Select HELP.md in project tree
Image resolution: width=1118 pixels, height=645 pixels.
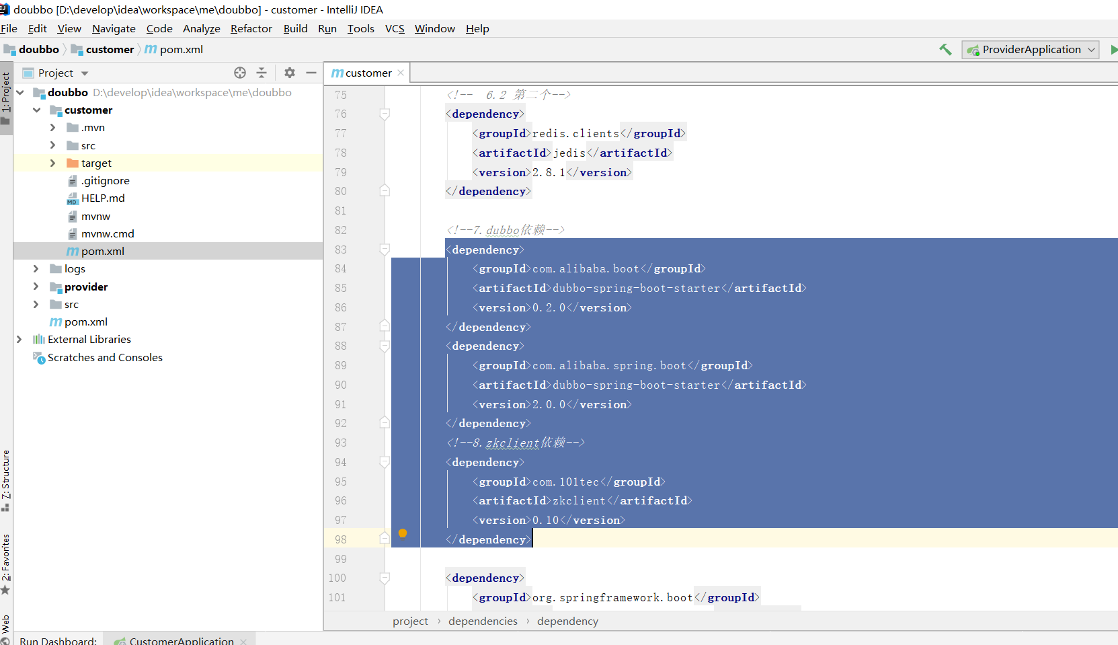pyautogui.click(x=103, y=198)
